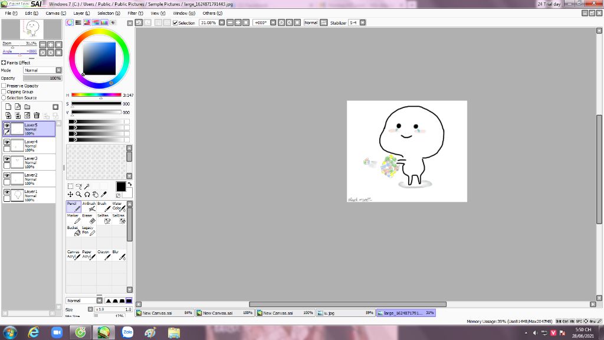604x340 pixels.
Task: Swap foreground and background colors
Action: (130, 184)
